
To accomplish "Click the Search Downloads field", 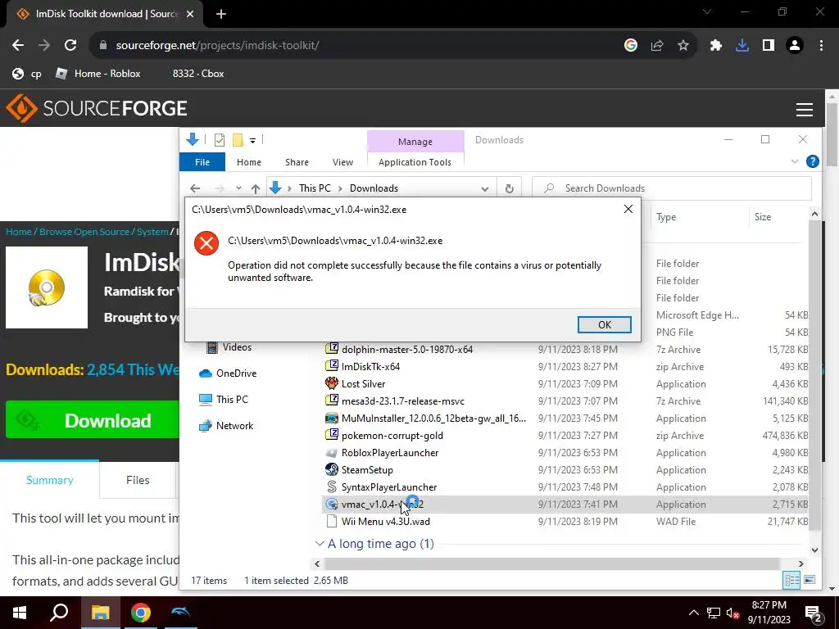I will pyautogui.click(x=672, y=188).
